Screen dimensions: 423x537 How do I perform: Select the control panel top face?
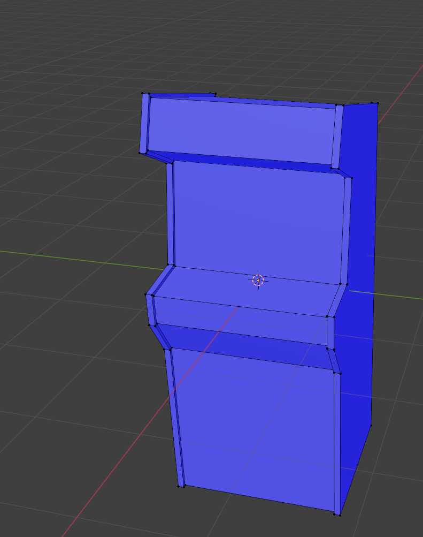246,288
